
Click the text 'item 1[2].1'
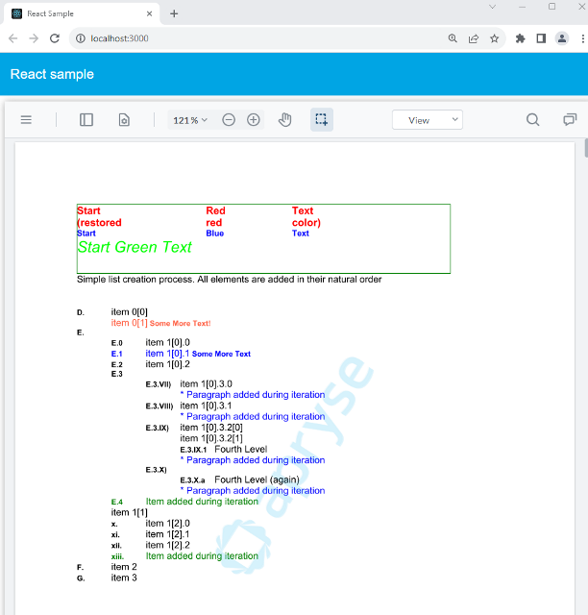click(x=167, y=534)
